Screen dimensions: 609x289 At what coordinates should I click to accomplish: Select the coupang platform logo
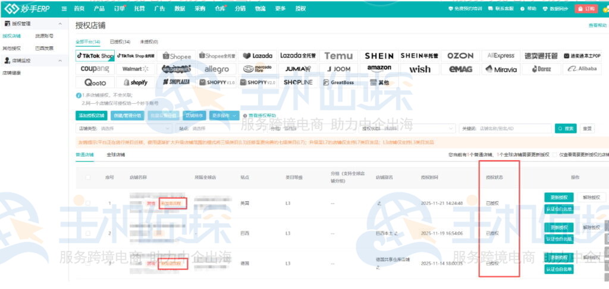tap(95, 69)
